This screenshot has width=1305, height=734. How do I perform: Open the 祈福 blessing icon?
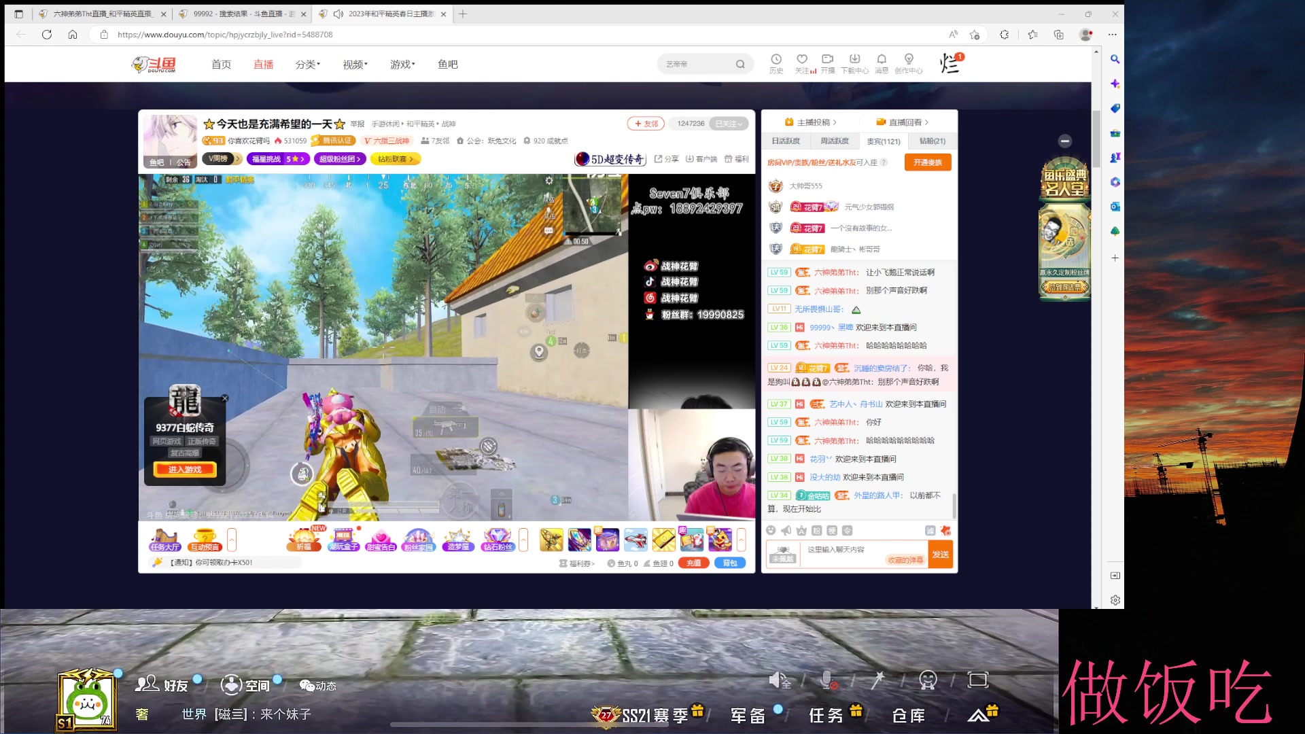pos(304,540)
